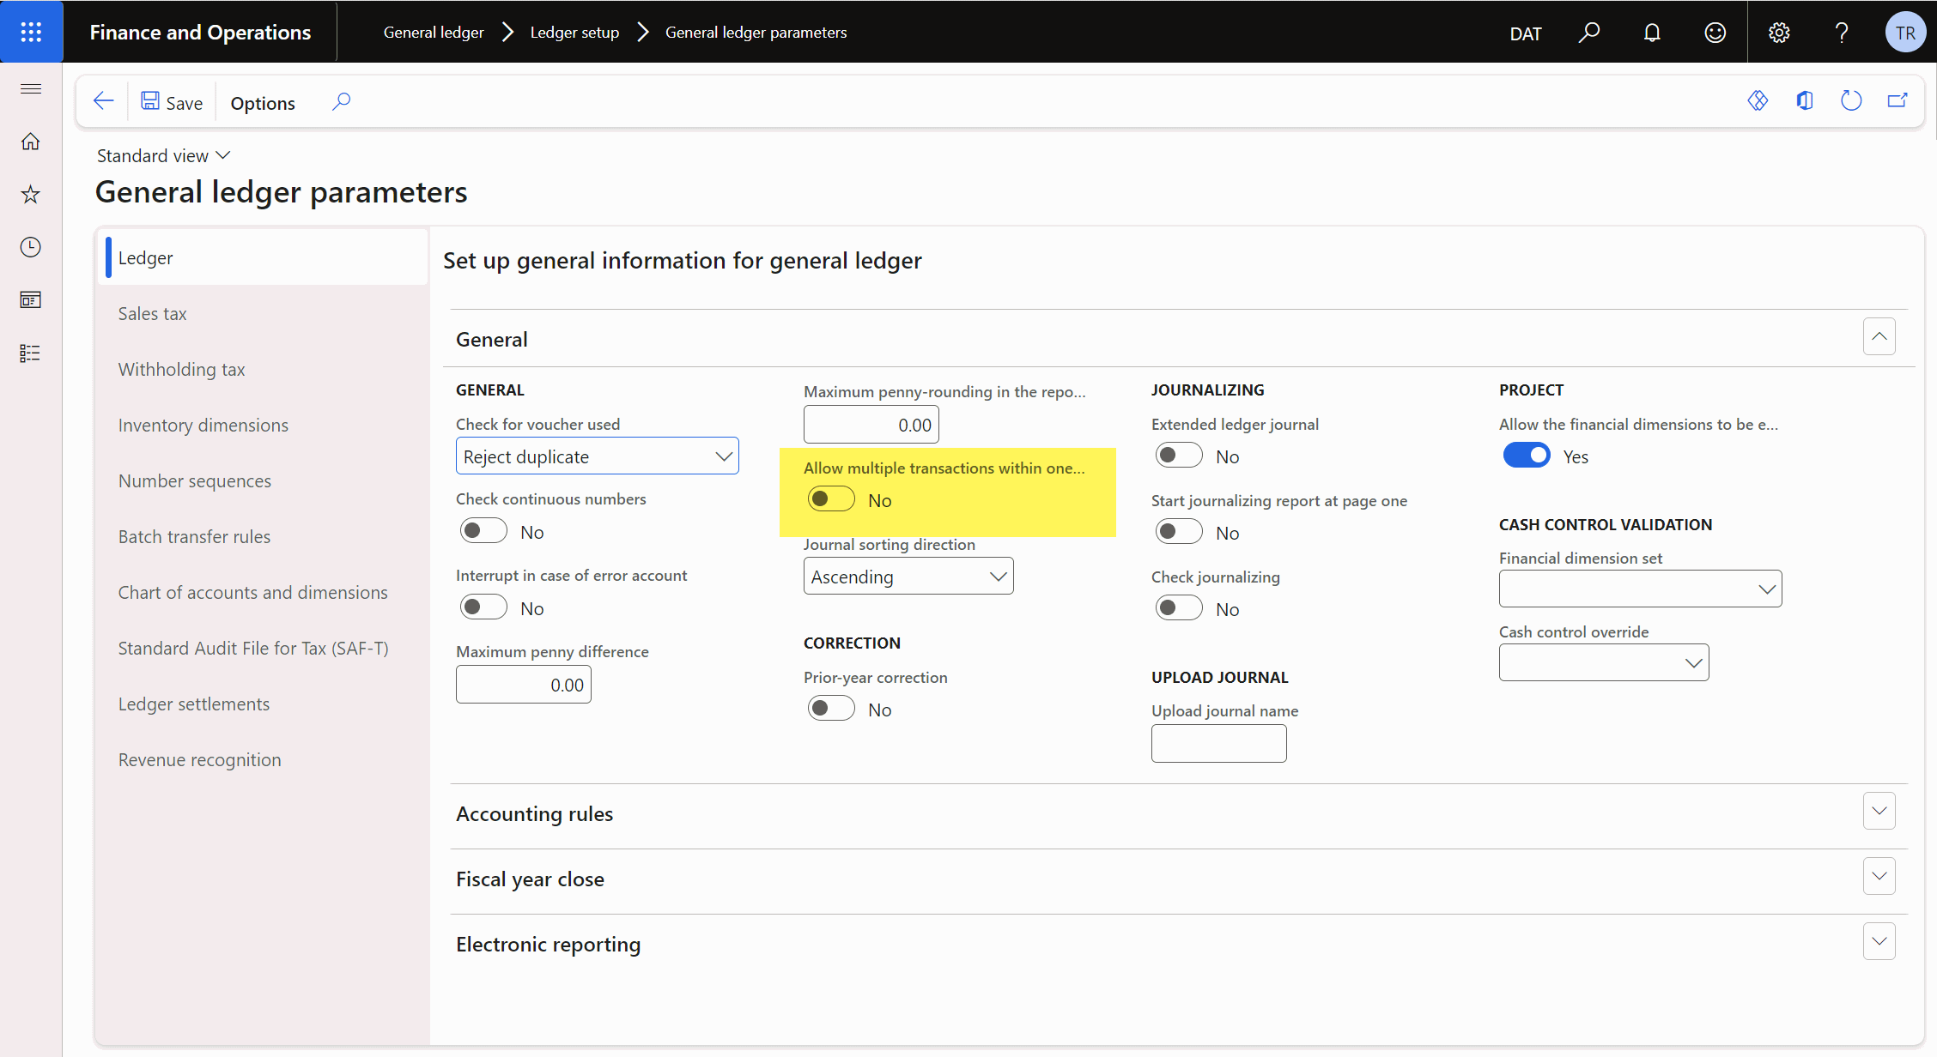The image size is (1937, 1057).
Task: Open Recent clock icon
Action: click(x=31, y=247)
